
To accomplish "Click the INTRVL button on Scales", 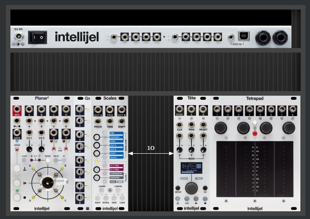I will (x=106, y=199).
